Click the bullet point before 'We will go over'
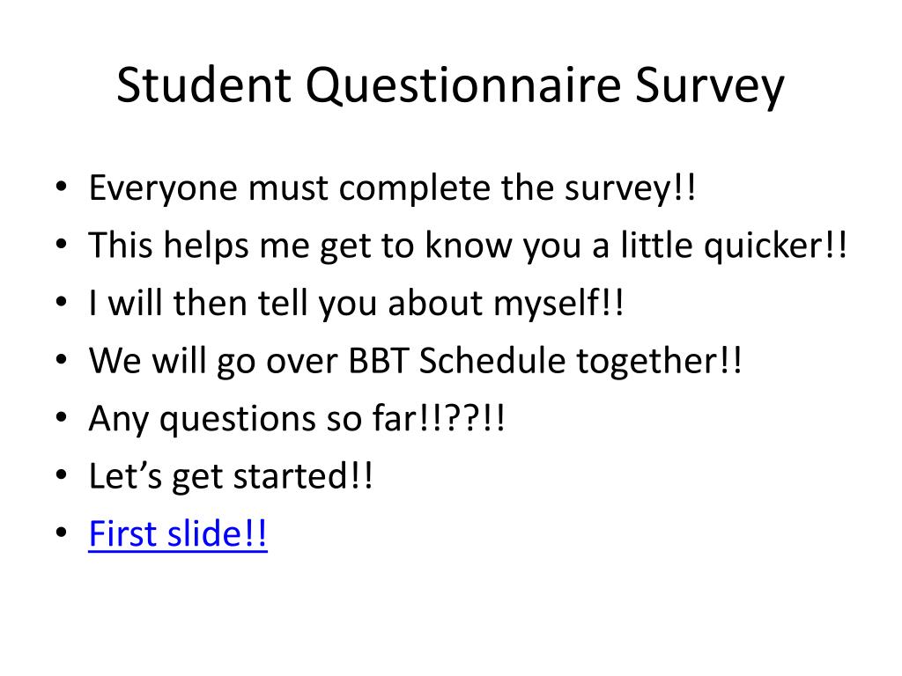This screenshot has height=676, width=902. click(x=62, y=360)
